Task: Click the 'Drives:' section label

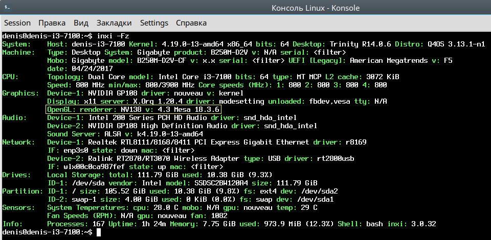Action: pos(16,175)
